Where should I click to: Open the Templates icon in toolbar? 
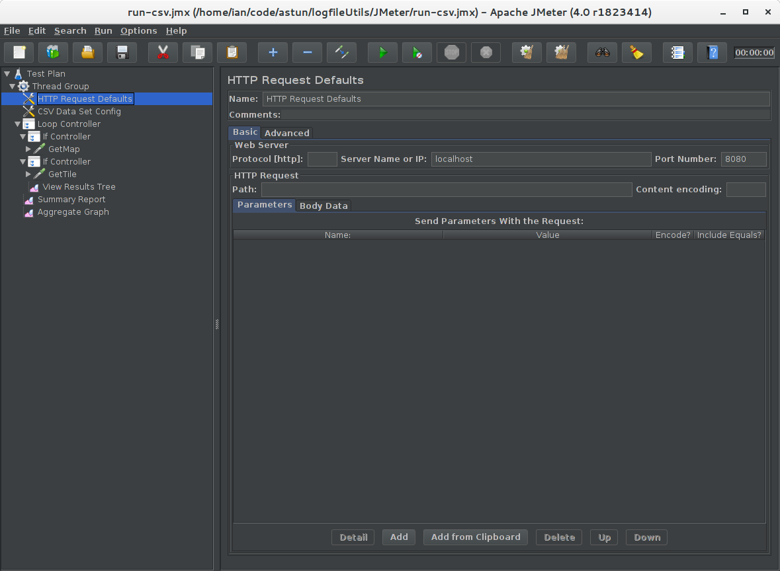(53, 52)
